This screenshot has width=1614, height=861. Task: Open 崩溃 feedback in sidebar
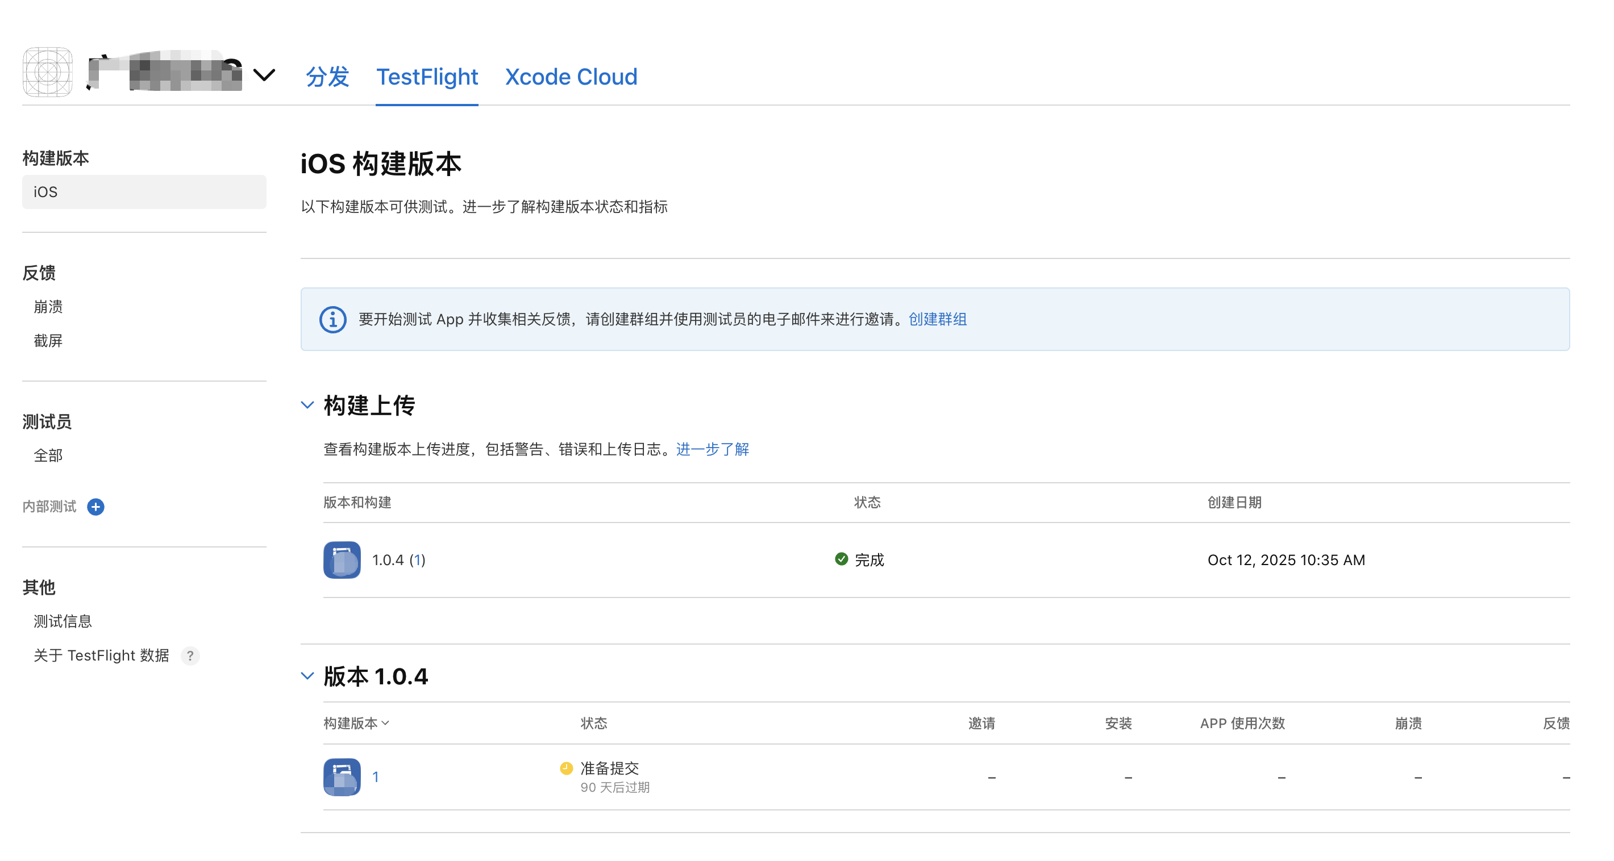point(48,307)
